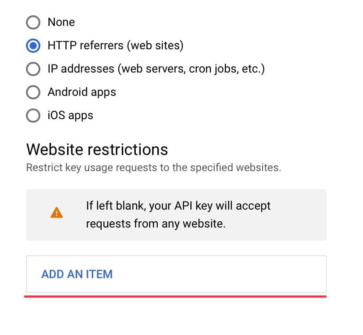The width and height of the screenshot is (363, 335).
Task: Click the 'Android apps' label text
Action: coord(82,92)
